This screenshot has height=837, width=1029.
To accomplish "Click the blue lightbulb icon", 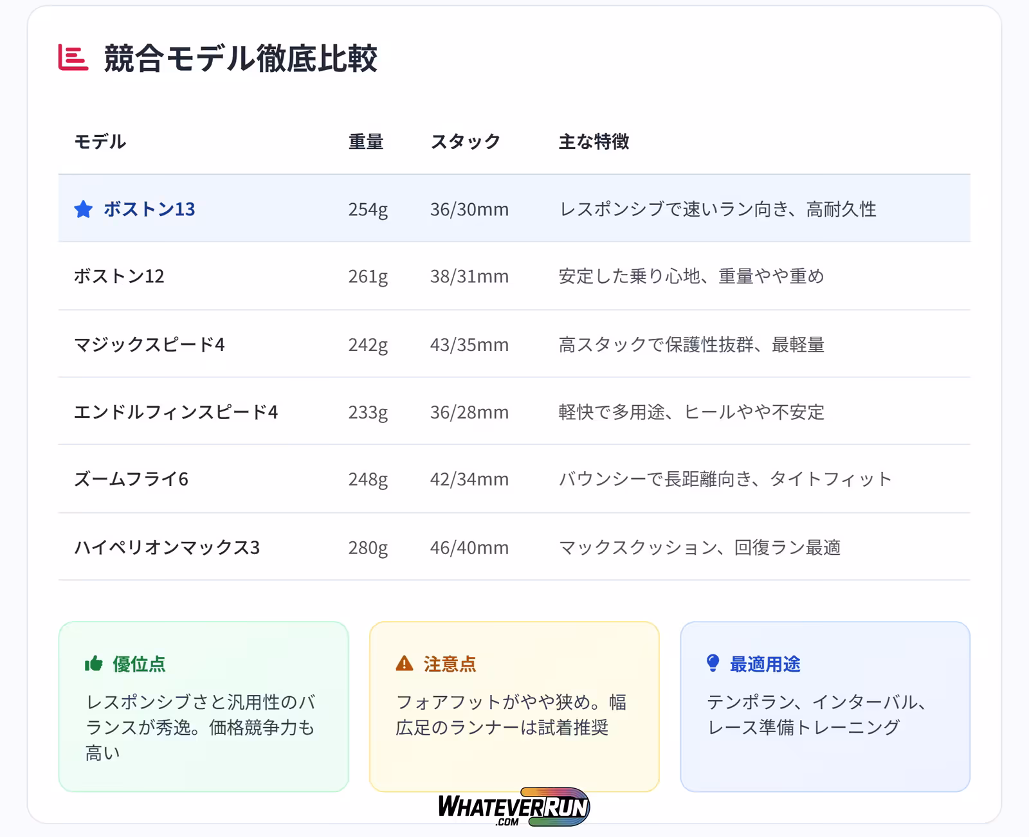I will [713, 663].
